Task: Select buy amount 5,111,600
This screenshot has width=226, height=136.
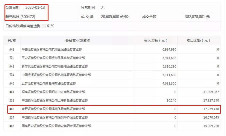Action: 169,75
